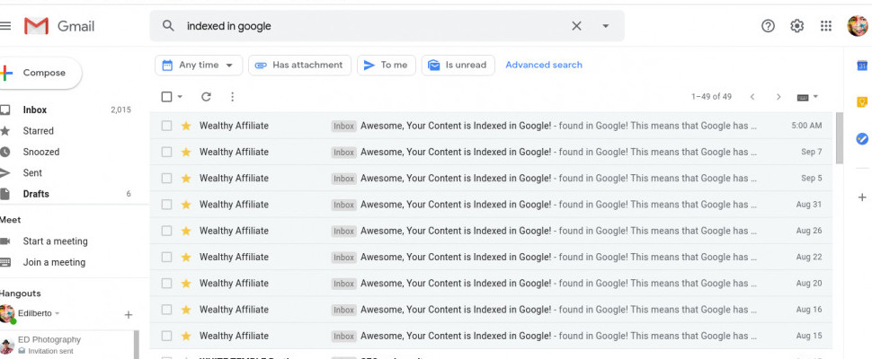Select the checkbox of the Sep 5 email
The height and width of the screenshot is (359, 872).
(x=166, y=178)
